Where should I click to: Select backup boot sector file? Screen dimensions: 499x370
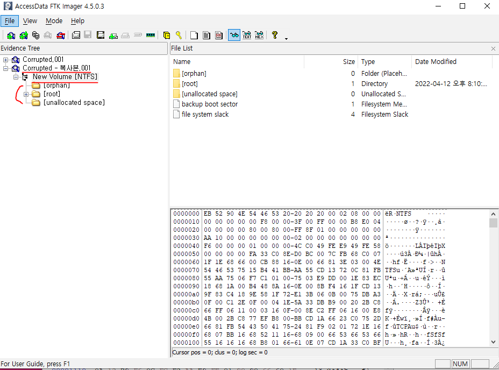(x=331, y=104)
